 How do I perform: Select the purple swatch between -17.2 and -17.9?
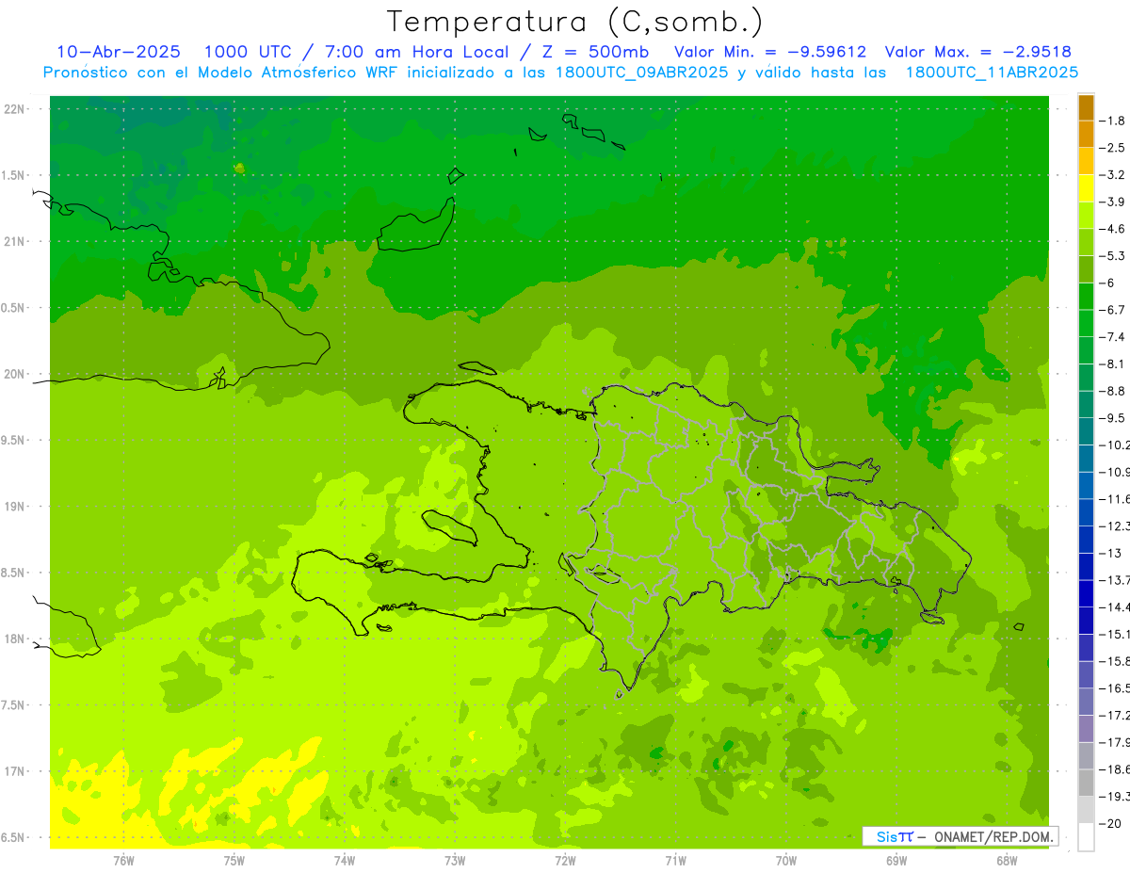[x=1086, y=728]
